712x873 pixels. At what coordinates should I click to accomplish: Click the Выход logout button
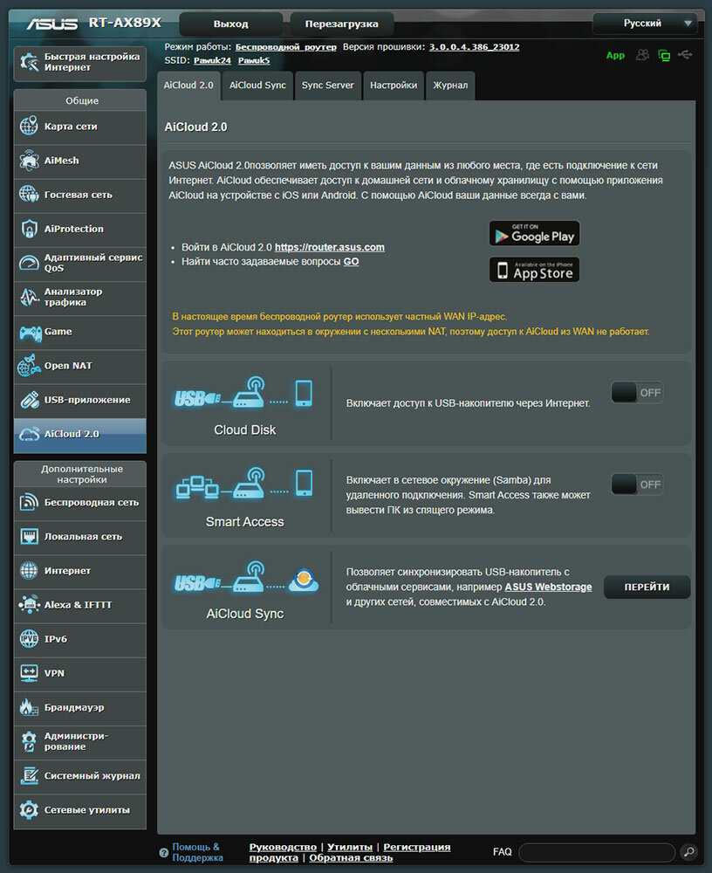(231, 24)
